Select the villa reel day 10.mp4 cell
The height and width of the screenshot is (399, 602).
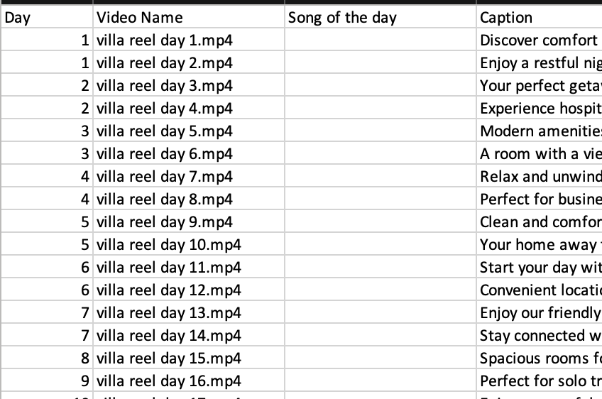[189, 245]
